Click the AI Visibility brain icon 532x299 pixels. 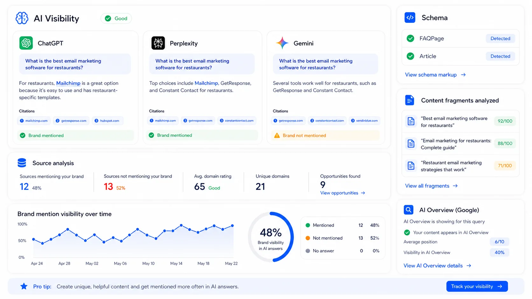tap(22, 18)
